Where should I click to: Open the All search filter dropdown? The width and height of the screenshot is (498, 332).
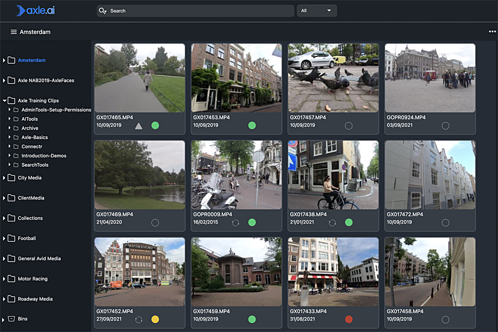tap(317, 10)
